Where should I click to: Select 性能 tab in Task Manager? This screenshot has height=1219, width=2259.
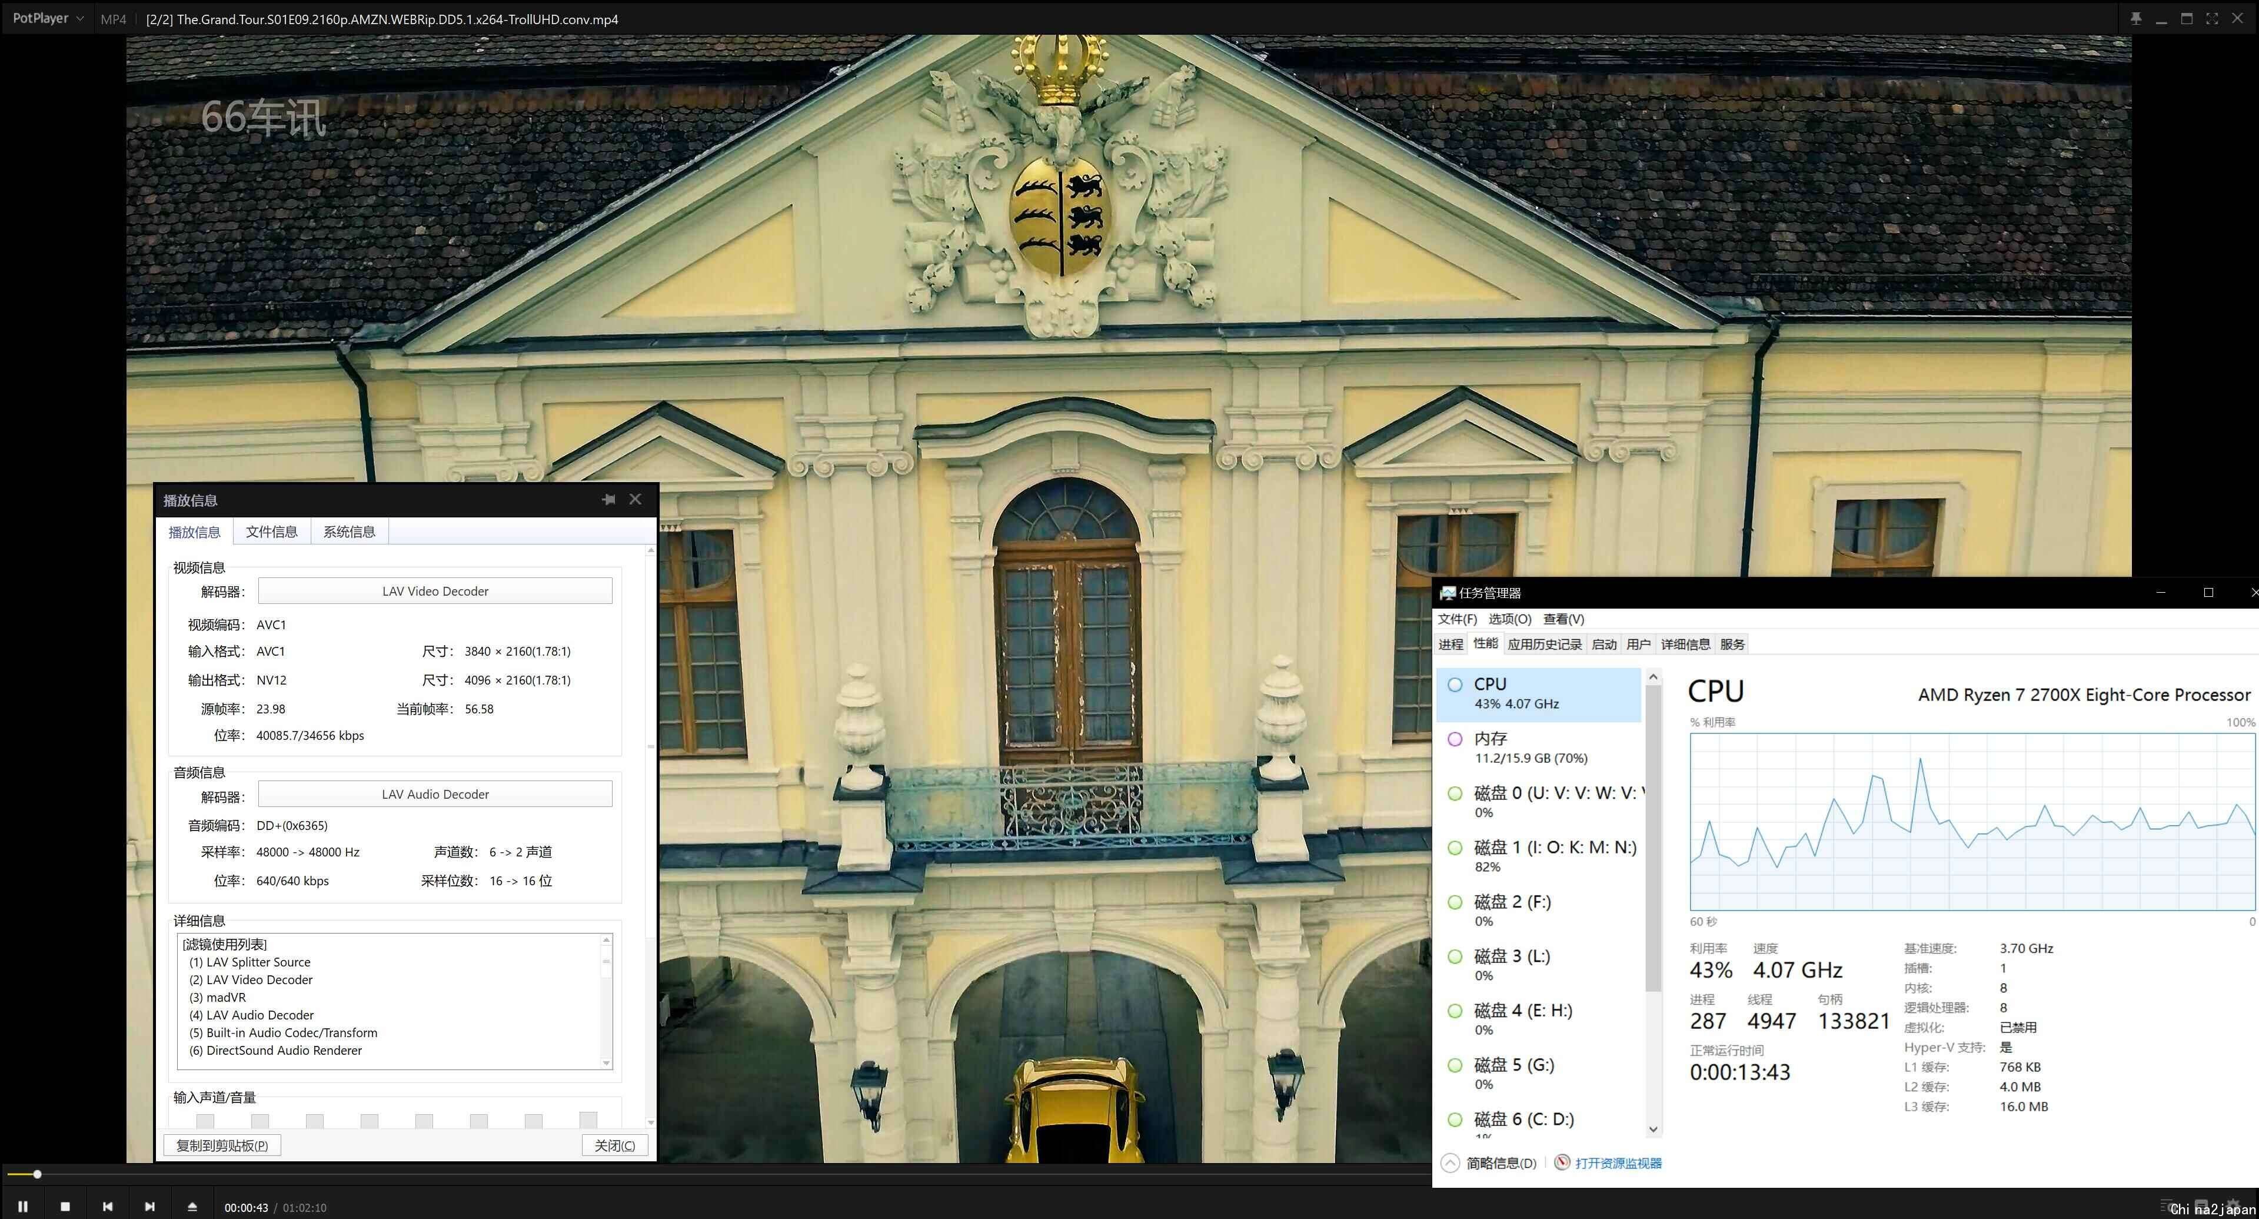[1486, 643]
